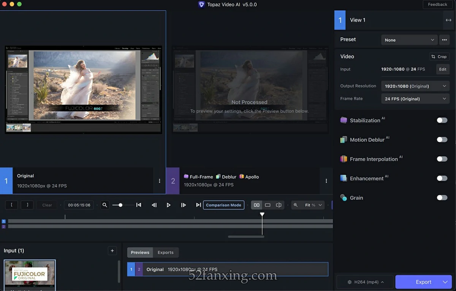Toggle Comparison Mode
Screen dimensions: 456x291
tap(223, 205)
